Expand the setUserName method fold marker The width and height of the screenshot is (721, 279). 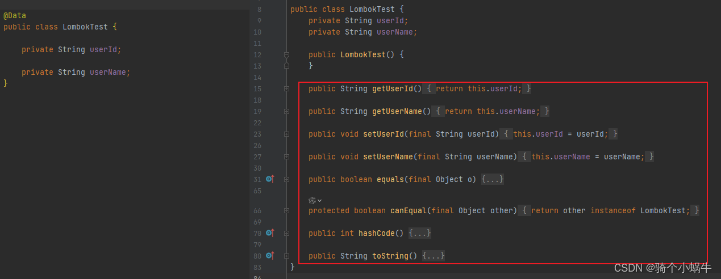point(286,157)
